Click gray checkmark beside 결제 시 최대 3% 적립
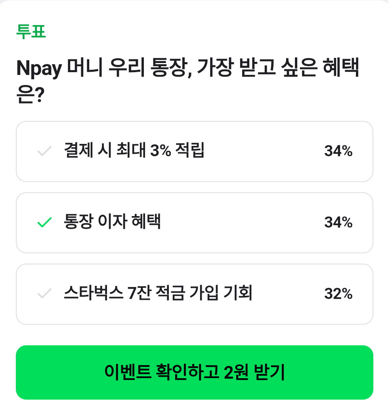This screenshot has height=402, width=388. [44, 151]
